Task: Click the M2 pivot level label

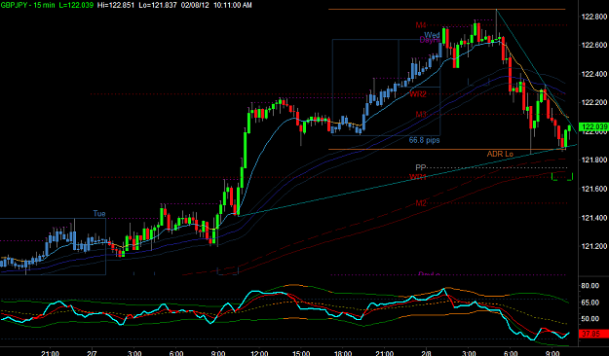Action: click(x=421, y=203)
